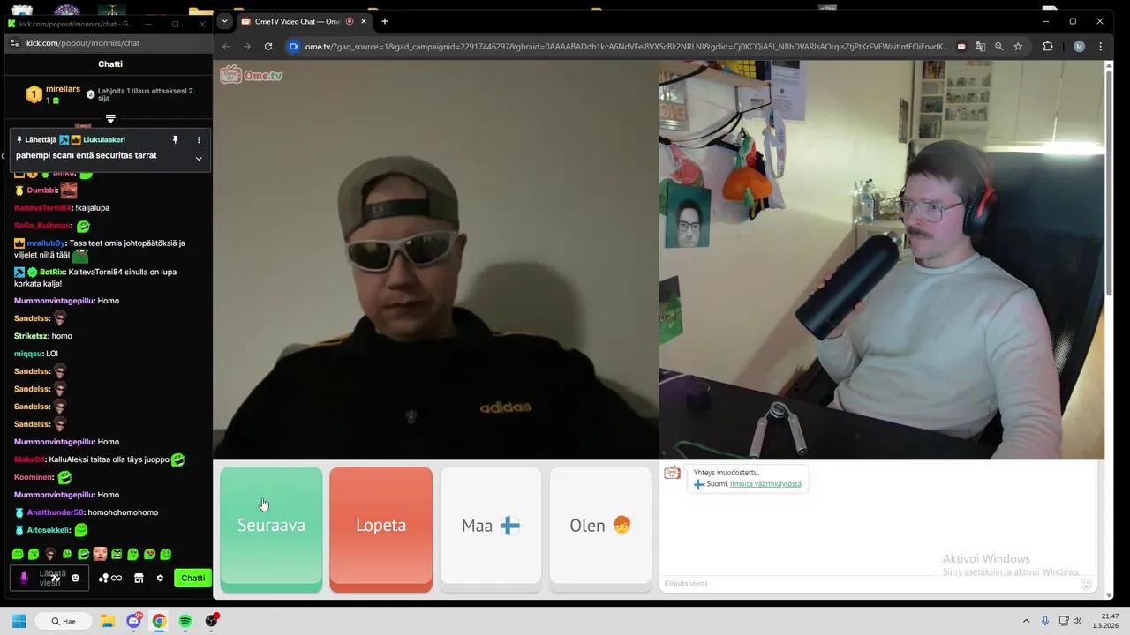
Task: Open Spotify from the taskbar
Action: [185, 621]
